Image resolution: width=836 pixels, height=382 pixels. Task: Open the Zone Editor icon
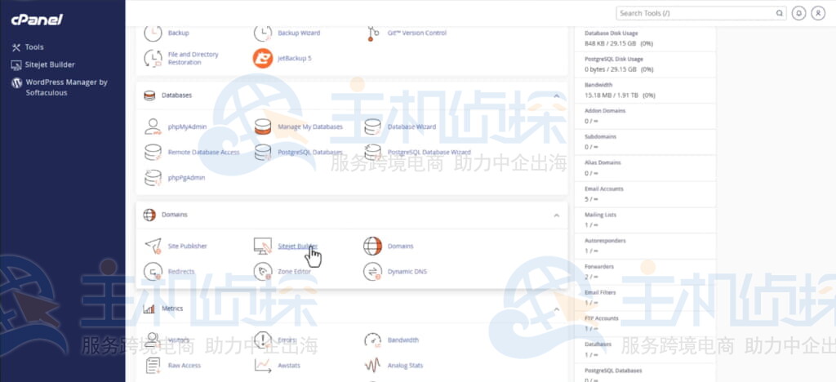[x=262, y=272]
